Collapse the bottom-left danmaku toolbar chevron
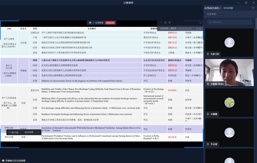 click(x=39, y=132)
